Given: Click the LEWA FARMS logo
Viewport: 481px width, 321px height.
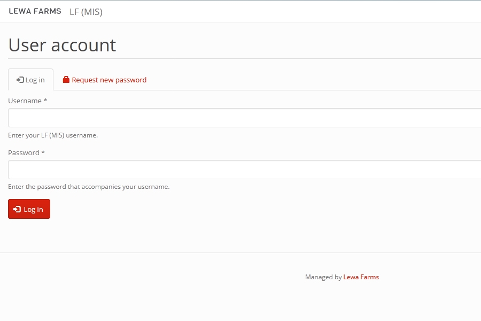Looking at the screenshot, I should (35, 11).
